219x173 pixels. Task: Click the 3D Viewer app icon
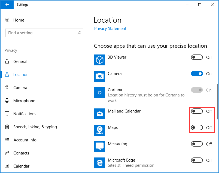(x=100, y=60)
